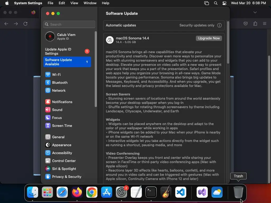Click System Settings icon in Dock

121,192
